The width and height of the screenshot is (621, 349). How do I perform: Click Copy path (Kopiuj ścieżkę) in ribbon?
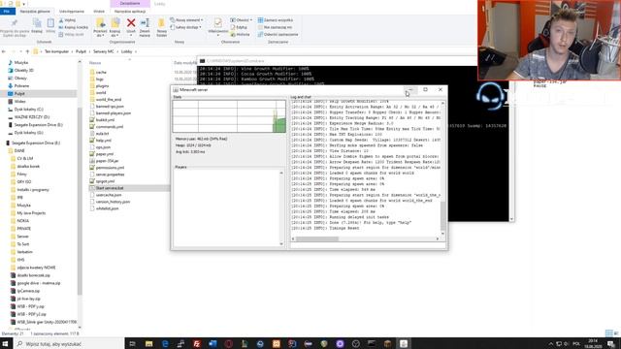tap(74, 27)
